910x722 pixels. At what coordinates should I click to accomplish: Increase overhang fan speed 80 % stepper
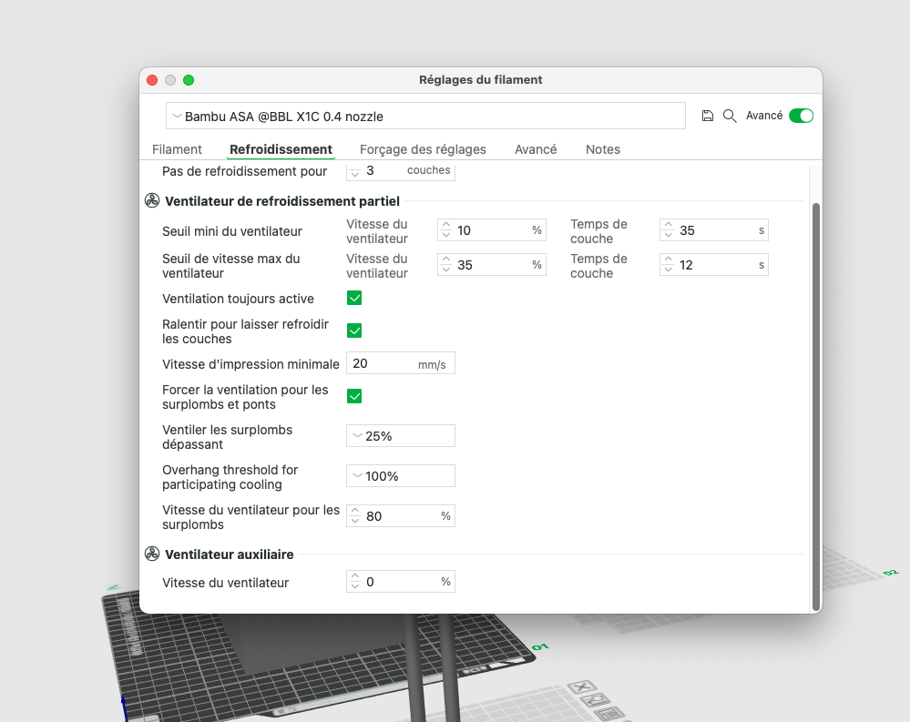point(354,511)
